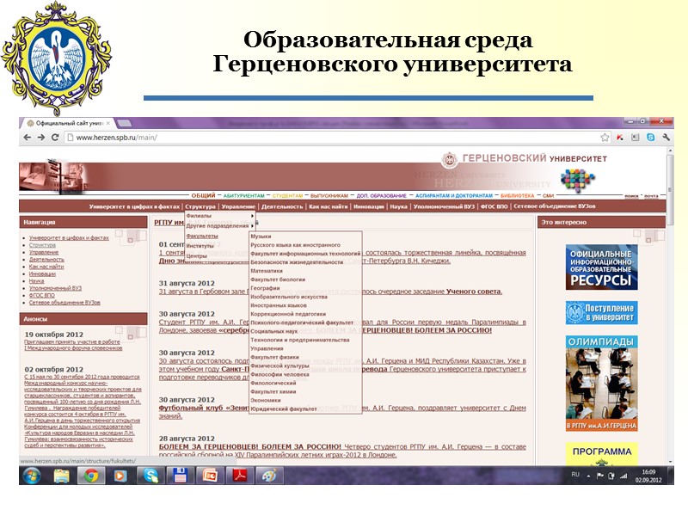Open the Skype extension icon in browser toolbar
Screen dimensions: 688x516
tap(650, 138)
